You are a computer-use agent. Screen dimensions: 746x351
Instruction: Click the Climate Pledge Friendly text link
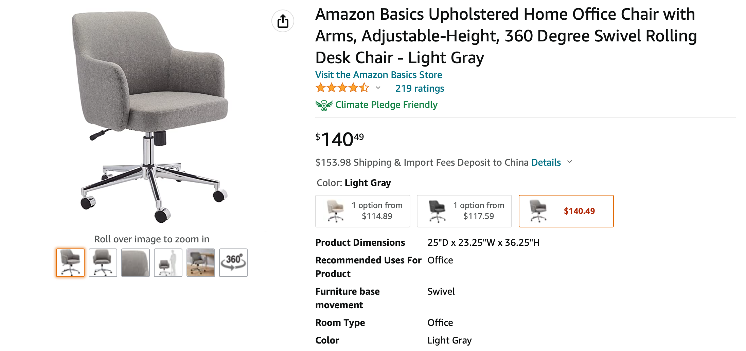tap(386, 105)
